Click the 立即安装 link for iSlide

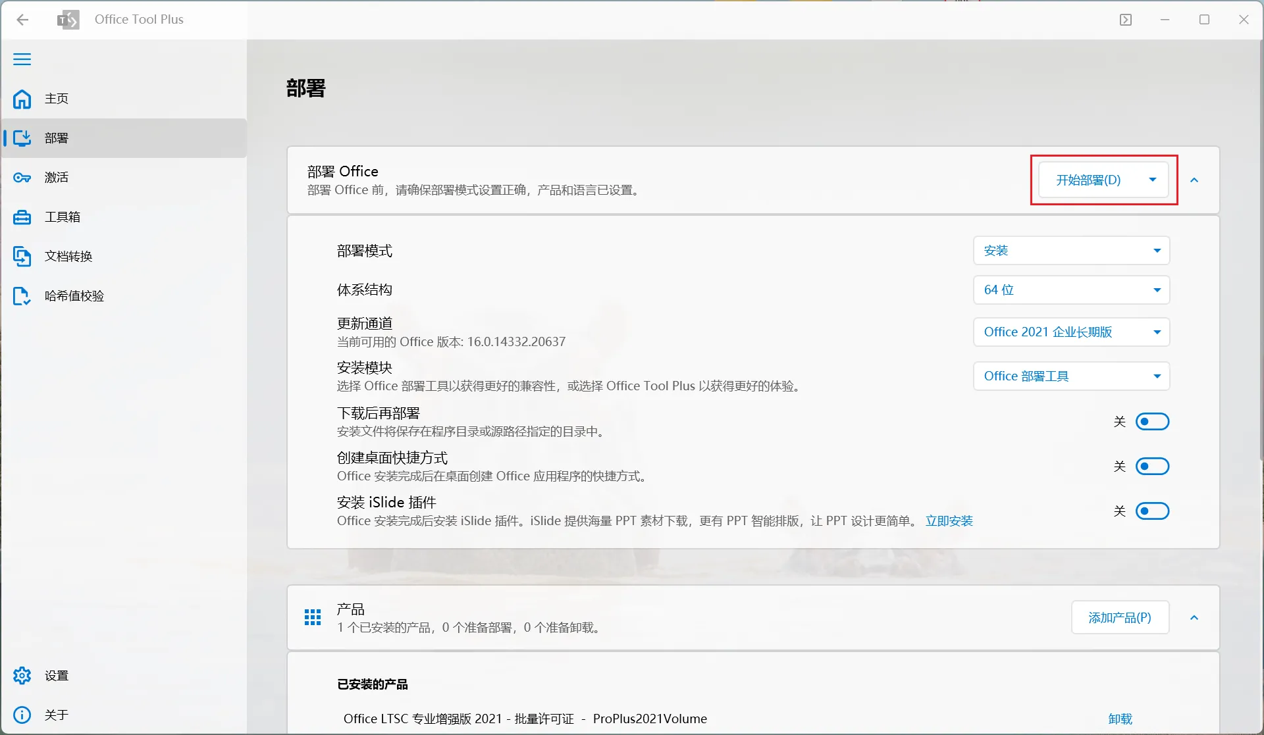tap(948, 520)
